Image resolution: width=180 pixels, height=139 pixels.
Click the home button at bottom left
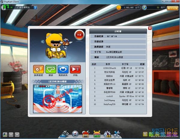pos(11,135)
